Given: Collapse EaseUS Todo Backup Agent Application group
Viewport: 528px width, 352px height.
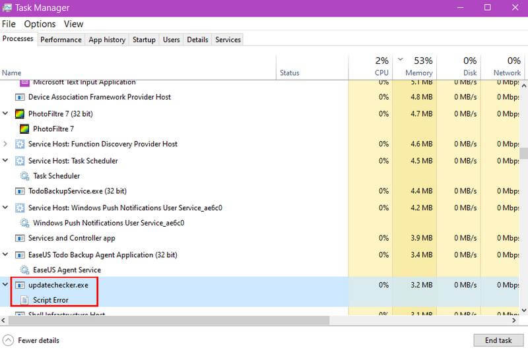Looking at the screenshot, I should coord(5,254).
